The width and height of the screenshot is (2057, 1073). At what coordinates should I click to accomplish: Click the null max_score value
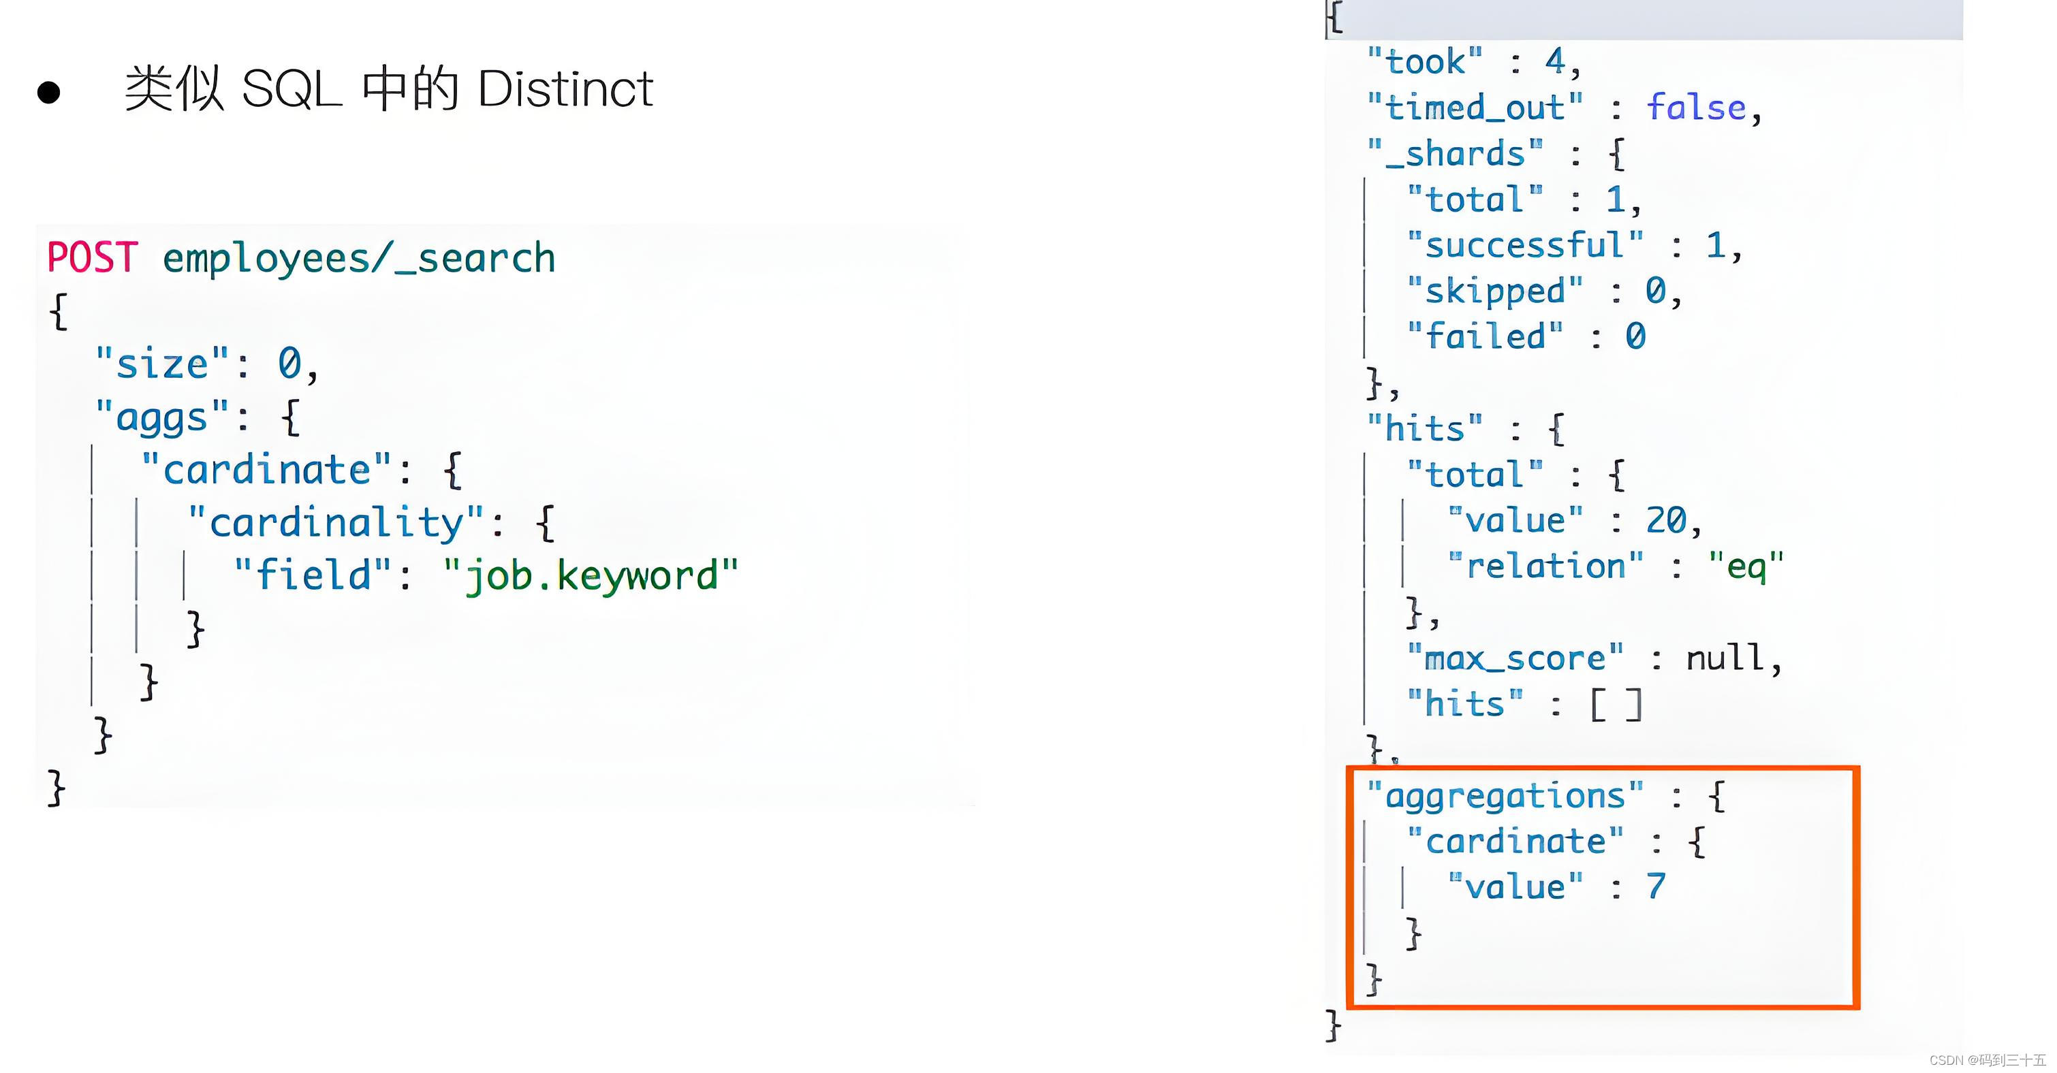pos(1725,658)
